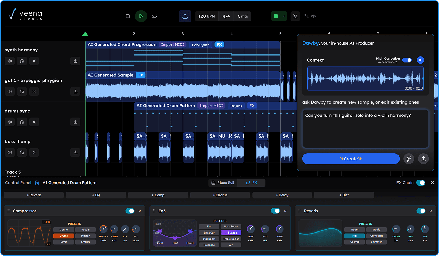Open FX on AI Generated Sample clip

point(141,75)
